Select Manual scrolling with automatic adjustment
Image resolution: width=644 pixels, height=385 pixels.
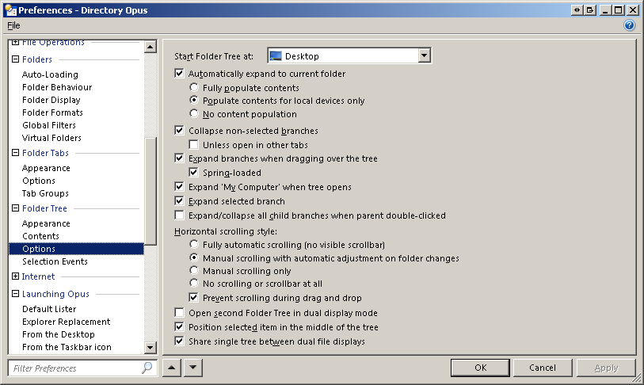194,257
